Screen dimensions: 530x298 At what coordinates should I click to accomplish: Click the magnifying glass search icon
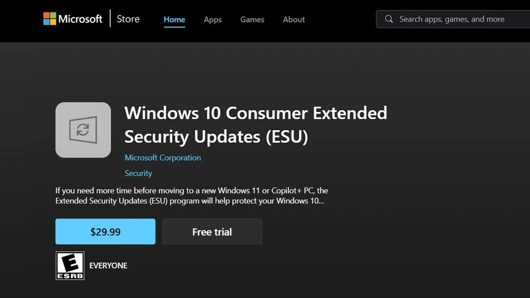tap(389, 19)
